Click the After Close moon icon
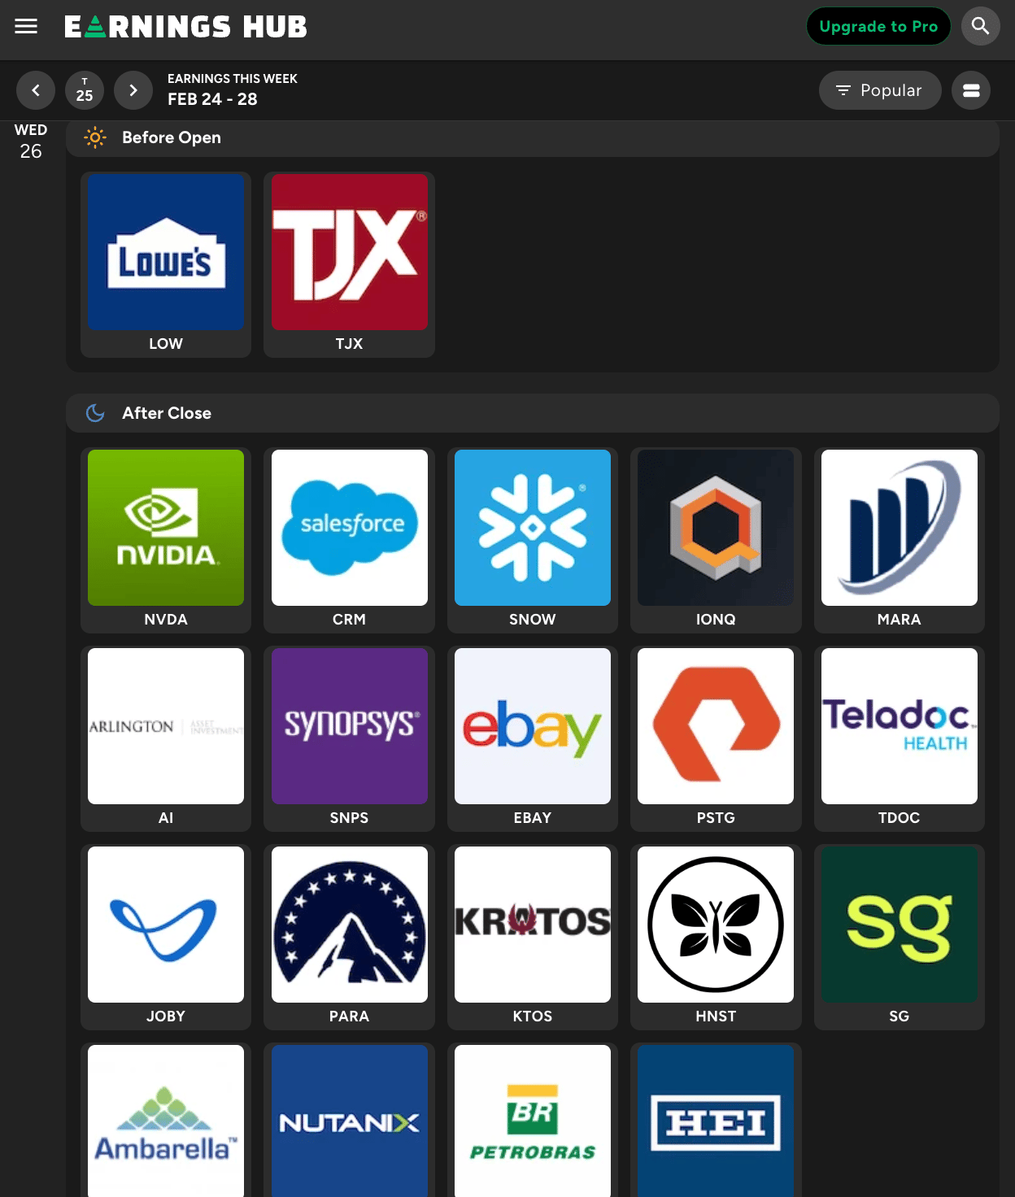The width and height of the screenshot is (1015, 1197). coord(95,413)
